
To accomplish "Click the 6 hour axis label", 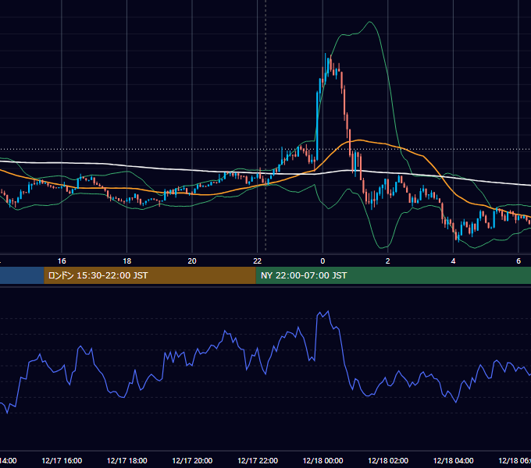I will coord(519,261).
